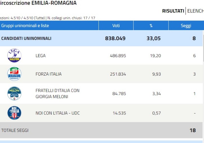Screen dimensions: 204x143
Task: Open NOI CON L'ITALIA - UDC entry
Action: pyautogui.click(x=56, y=113)
